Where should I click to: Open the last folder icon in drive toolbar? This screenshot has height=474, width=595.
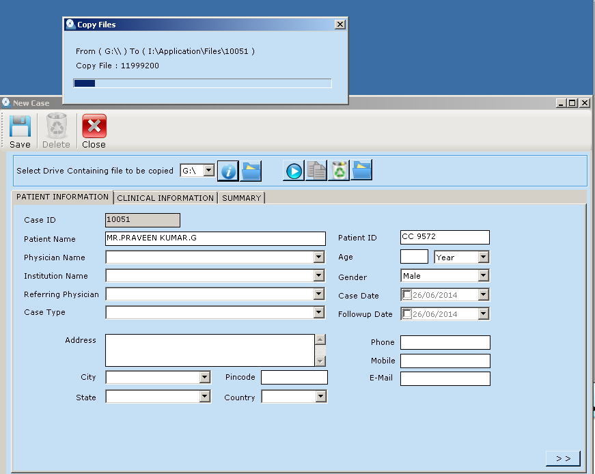[x=361, y=171]
